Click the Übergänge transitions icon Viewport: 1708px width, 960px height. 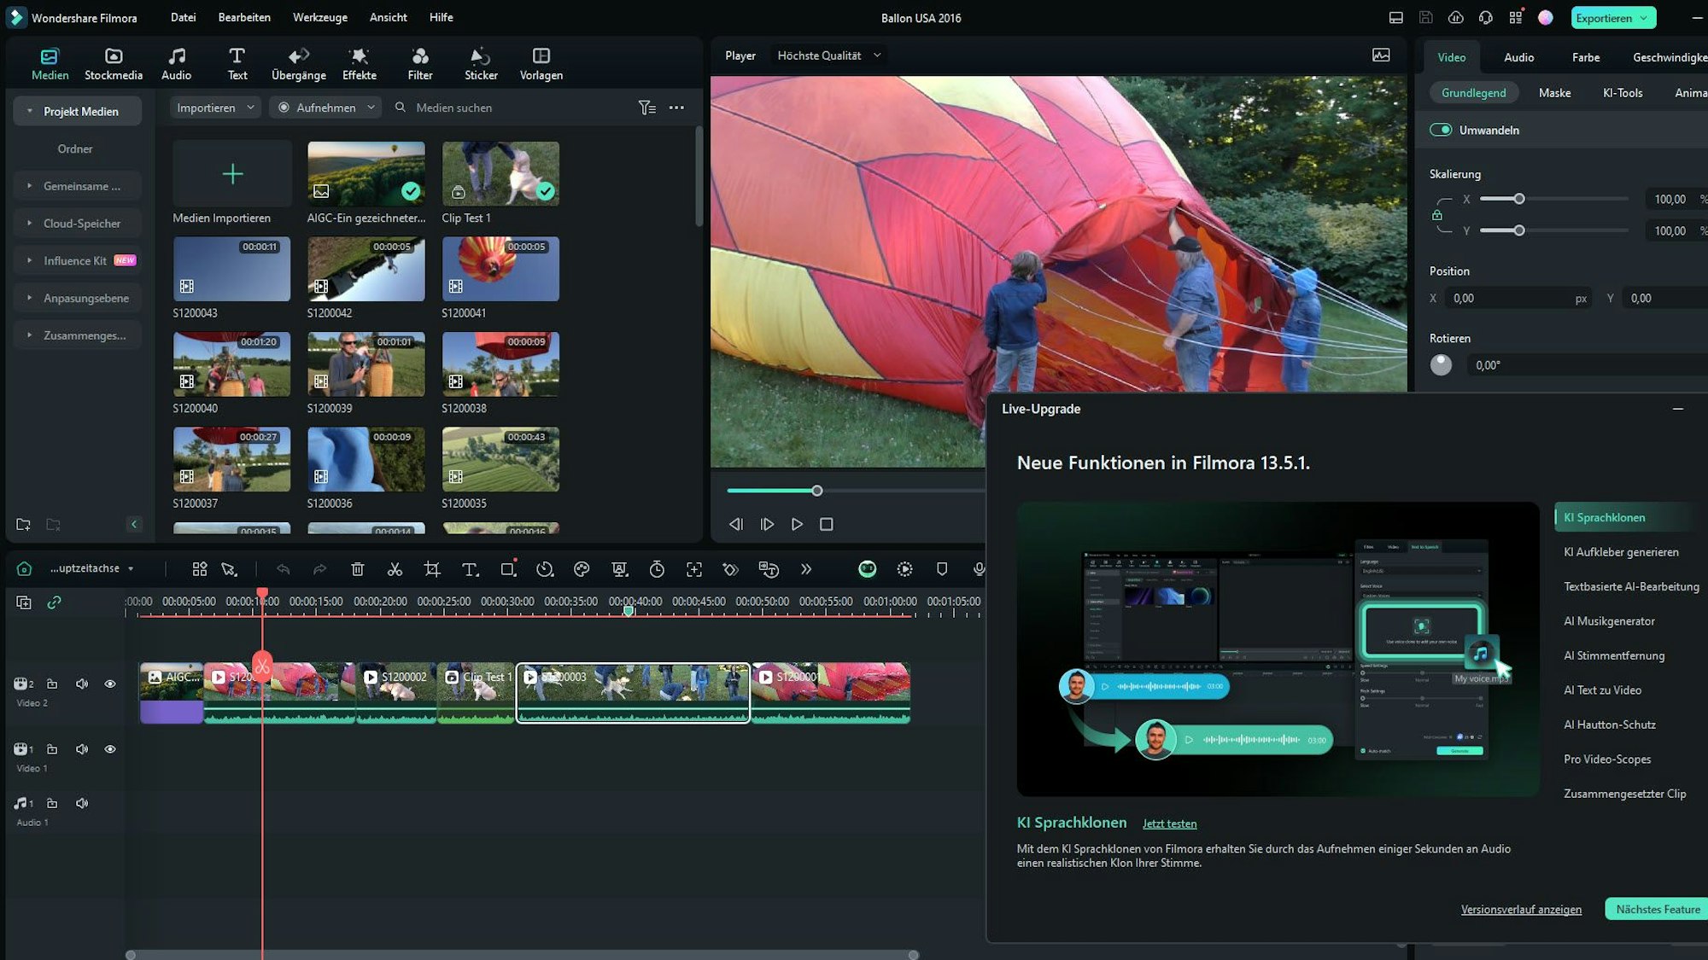297,62
